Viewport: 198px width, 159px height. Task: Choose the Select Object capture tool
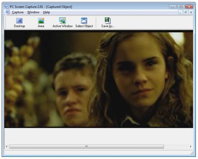(84, 23)
